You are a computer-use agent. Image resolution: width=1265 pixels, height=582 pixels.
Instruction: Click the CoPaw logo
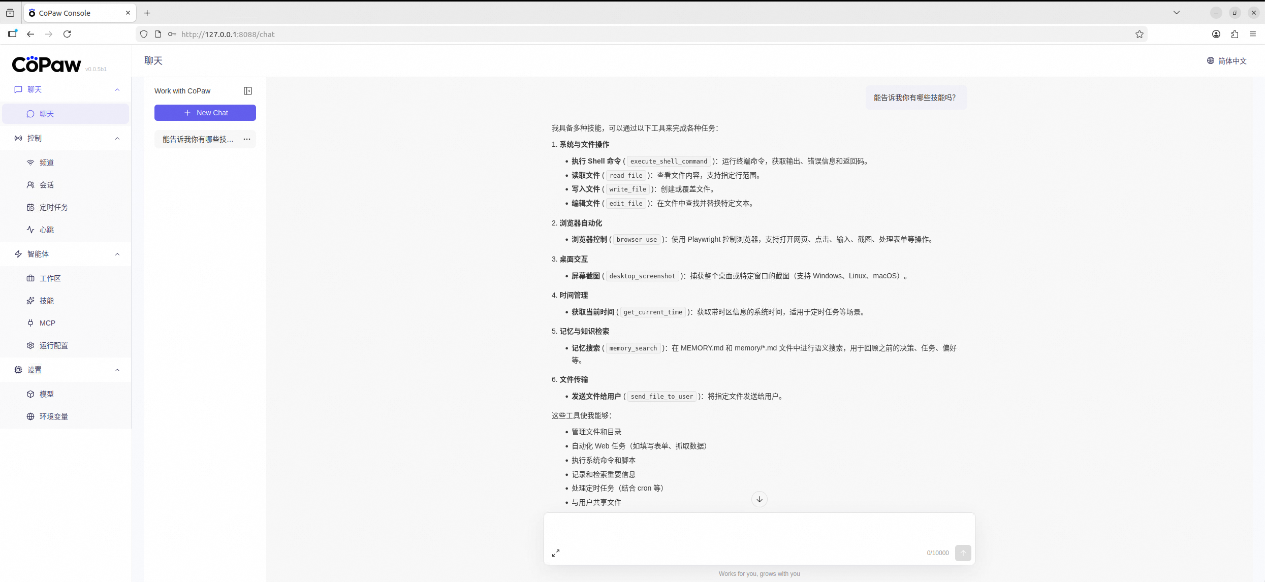click(46, 64)
